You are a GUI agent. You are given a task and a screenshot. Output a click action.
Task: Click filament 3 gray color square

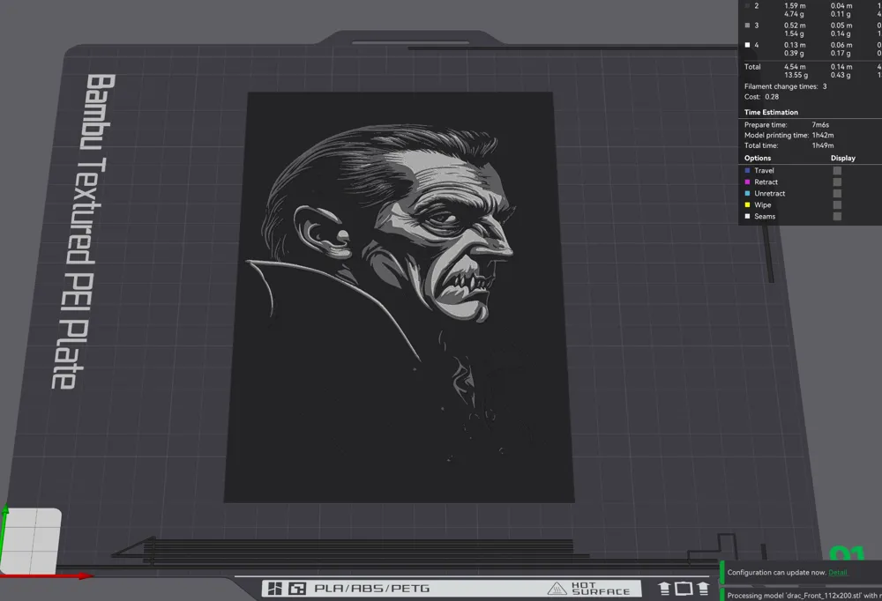click(748, 26)
